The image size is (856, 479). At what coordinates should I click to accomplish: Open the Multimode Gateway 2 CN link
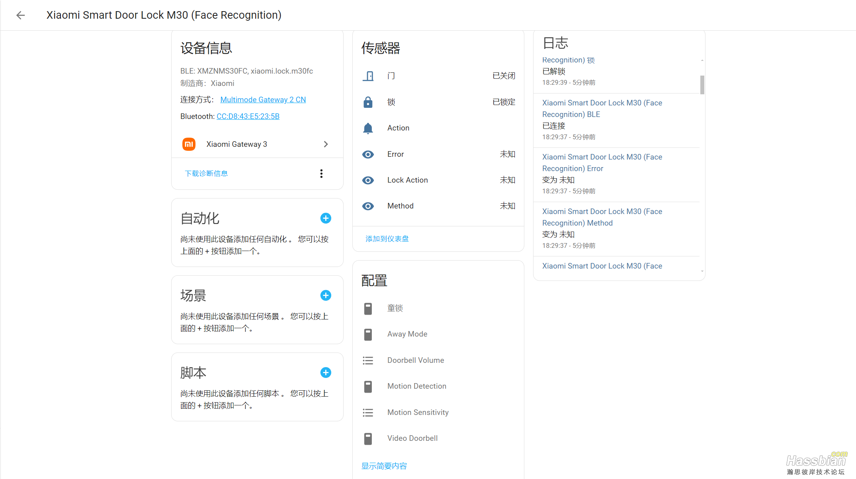(x=263, y=99)
